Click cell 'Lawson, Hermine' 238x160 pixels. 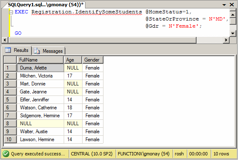point(40,139)
